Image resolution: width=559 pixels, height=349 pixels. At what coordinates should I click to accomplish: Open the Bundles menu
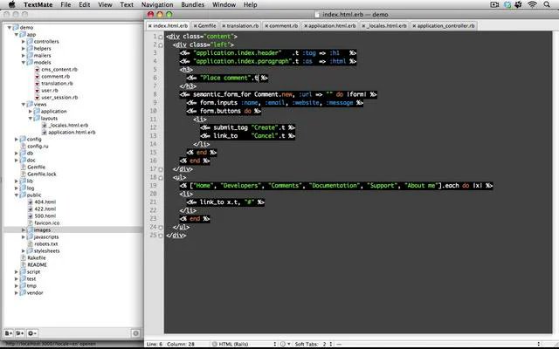tap(192, 4)
